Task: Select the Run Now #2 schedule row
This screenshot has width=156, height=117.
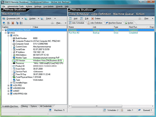Action: pyautogui.click(x=111, y=33)
